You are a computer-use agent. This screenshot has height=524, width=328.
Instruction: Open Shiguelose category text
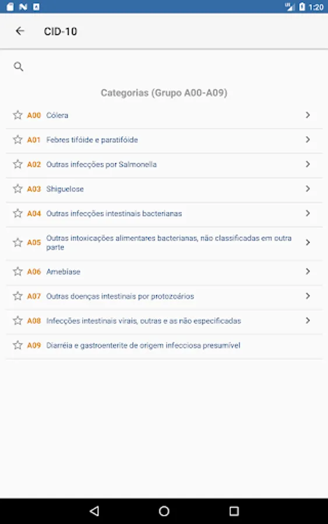65,189
